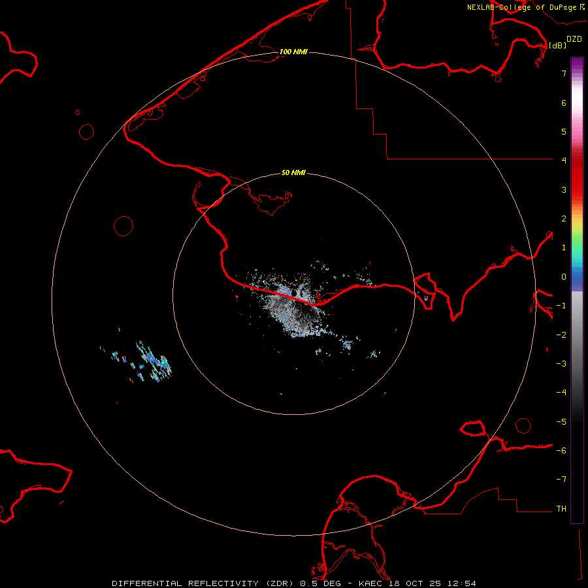Click the [dB] units label
This screenshot has height=588, width=588.
558,45
